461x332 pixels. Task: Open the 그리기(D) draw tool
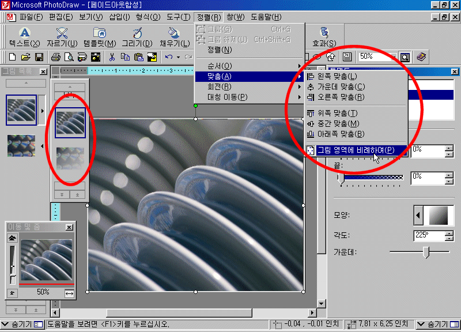coord(137,37)
